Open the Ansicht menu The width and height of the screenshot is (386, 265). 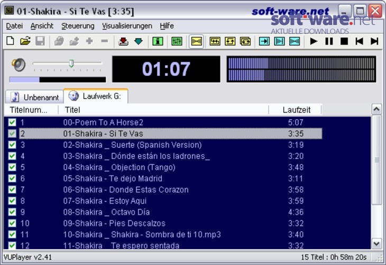coord(42,25)
